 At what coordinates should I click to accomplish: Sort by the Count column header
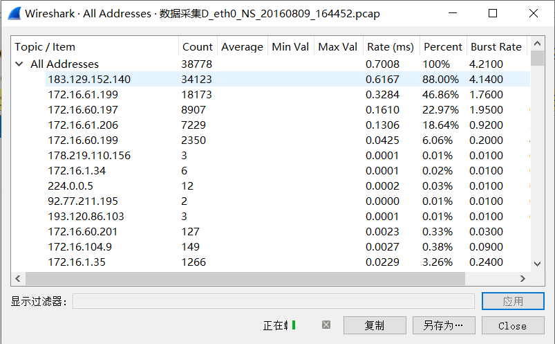pos(197,47)
